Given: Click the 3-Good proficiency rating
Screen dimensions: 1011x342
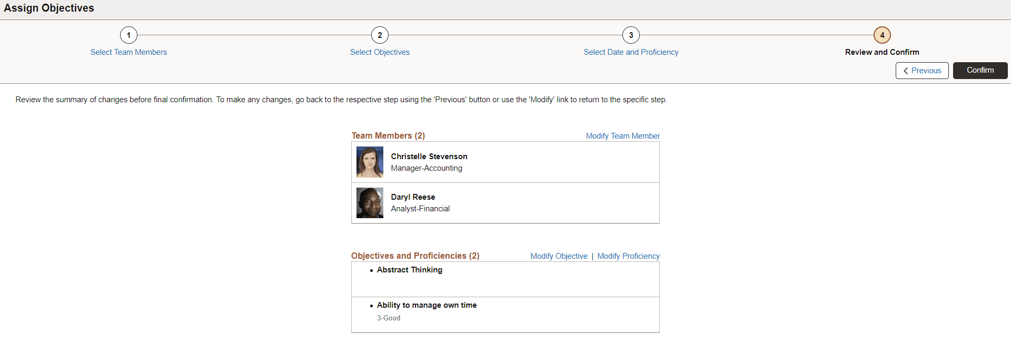Looking at the screenshot, I should [x=389, y=318].
